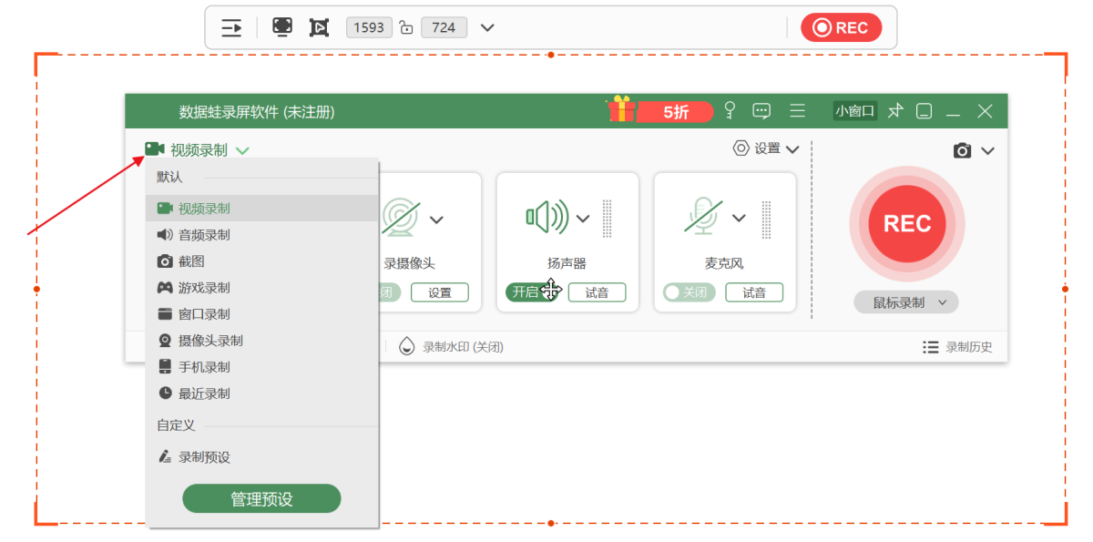Open webcam 设置 button

pos(440,292)
